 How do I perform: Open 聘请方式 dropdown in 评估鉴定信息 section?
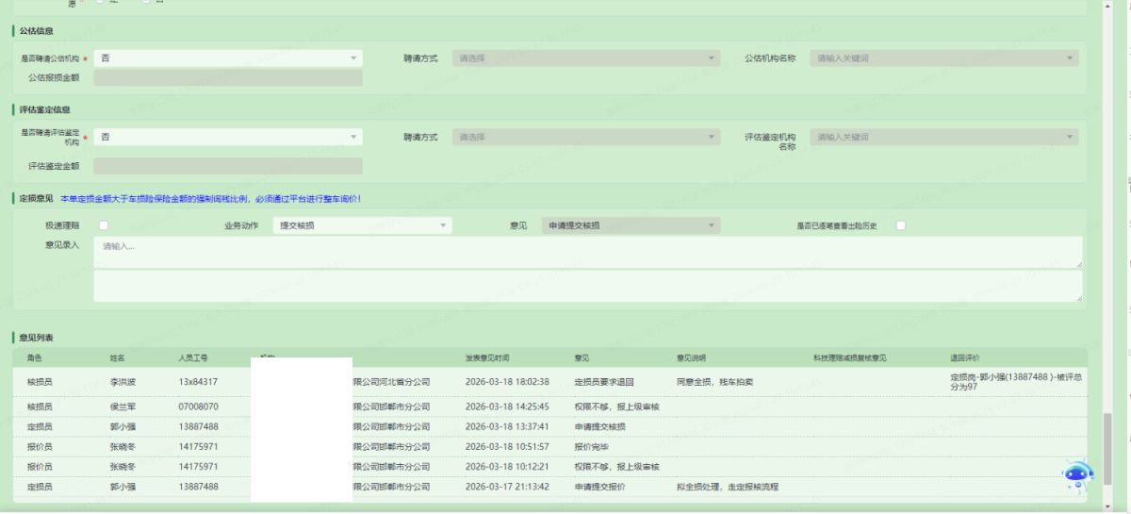pos(585,138)
